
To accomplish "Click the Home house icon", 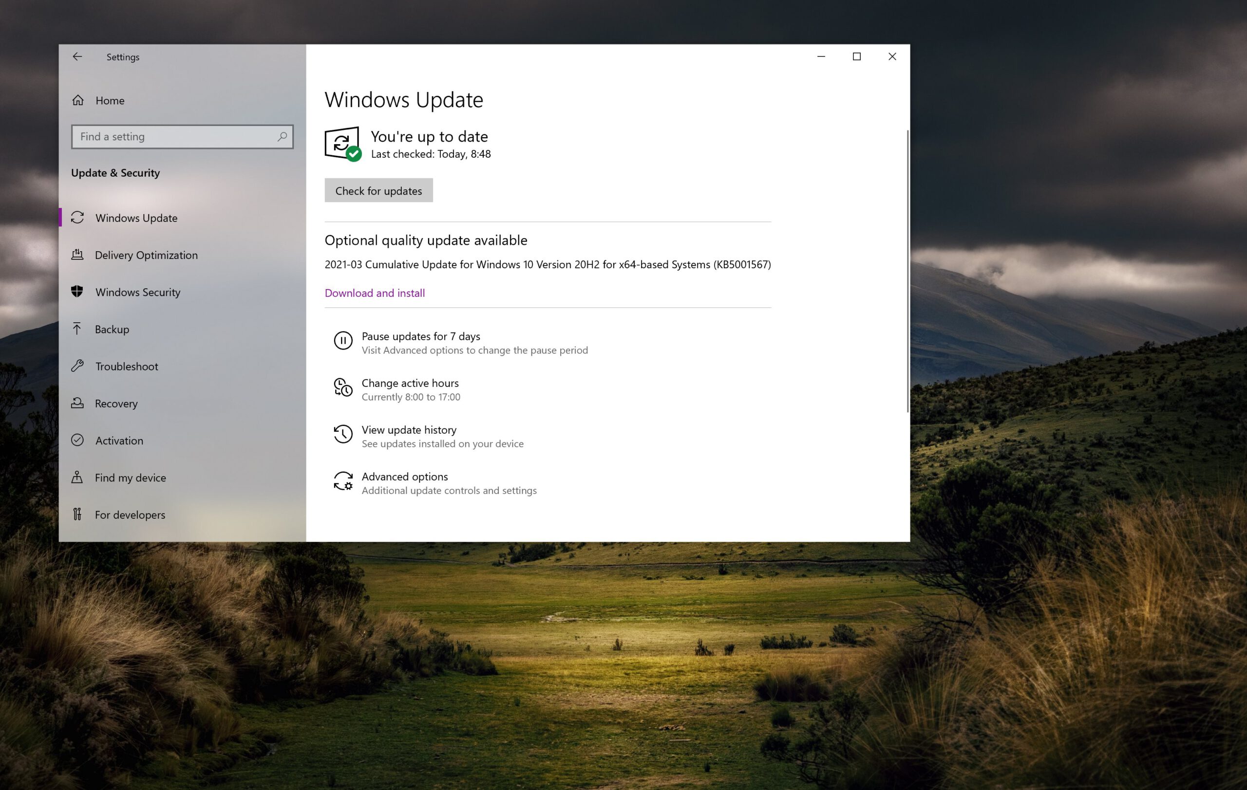I will click(x=77, y=100).
